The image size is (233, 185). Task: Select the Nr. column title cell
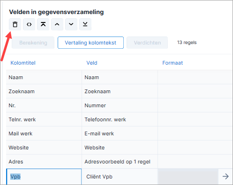coord(44,105)
